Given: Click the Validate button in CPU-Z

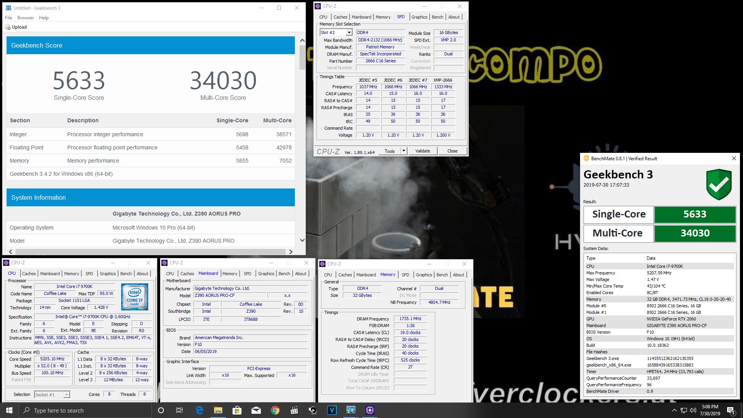Looking at the screenshot, I should click(x=423, y=151).
